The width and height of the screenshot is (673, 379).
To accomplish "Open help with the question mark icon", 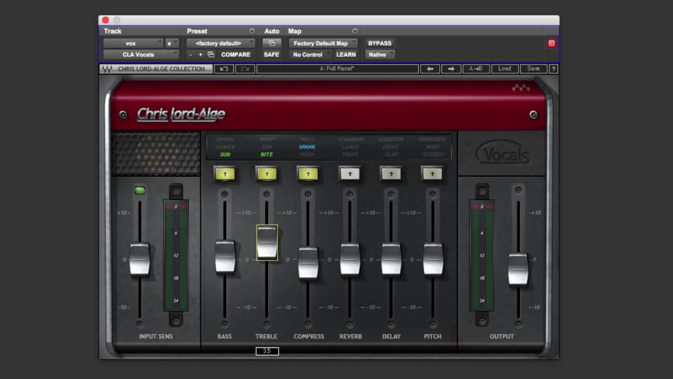I will [553, 68].
